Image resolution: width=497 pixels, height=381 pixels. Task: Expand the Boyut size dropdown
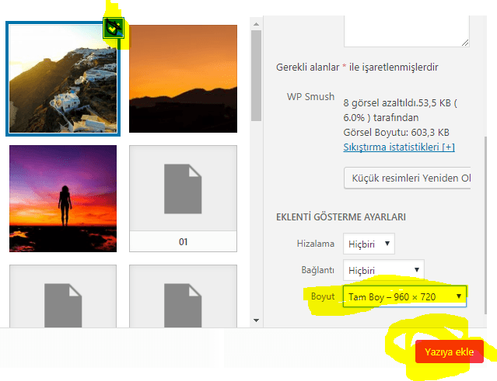click(404, 296)
